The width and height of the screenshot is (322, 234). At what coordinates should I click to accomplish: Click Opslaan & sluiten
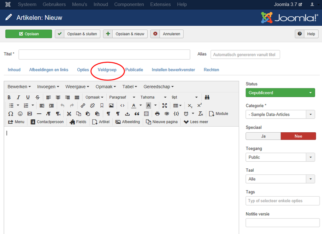pyautogui.click(x=77, y=34)
